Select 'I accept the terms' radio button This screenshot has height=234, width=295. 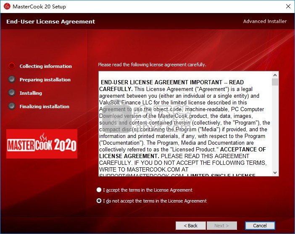(99, 190)
